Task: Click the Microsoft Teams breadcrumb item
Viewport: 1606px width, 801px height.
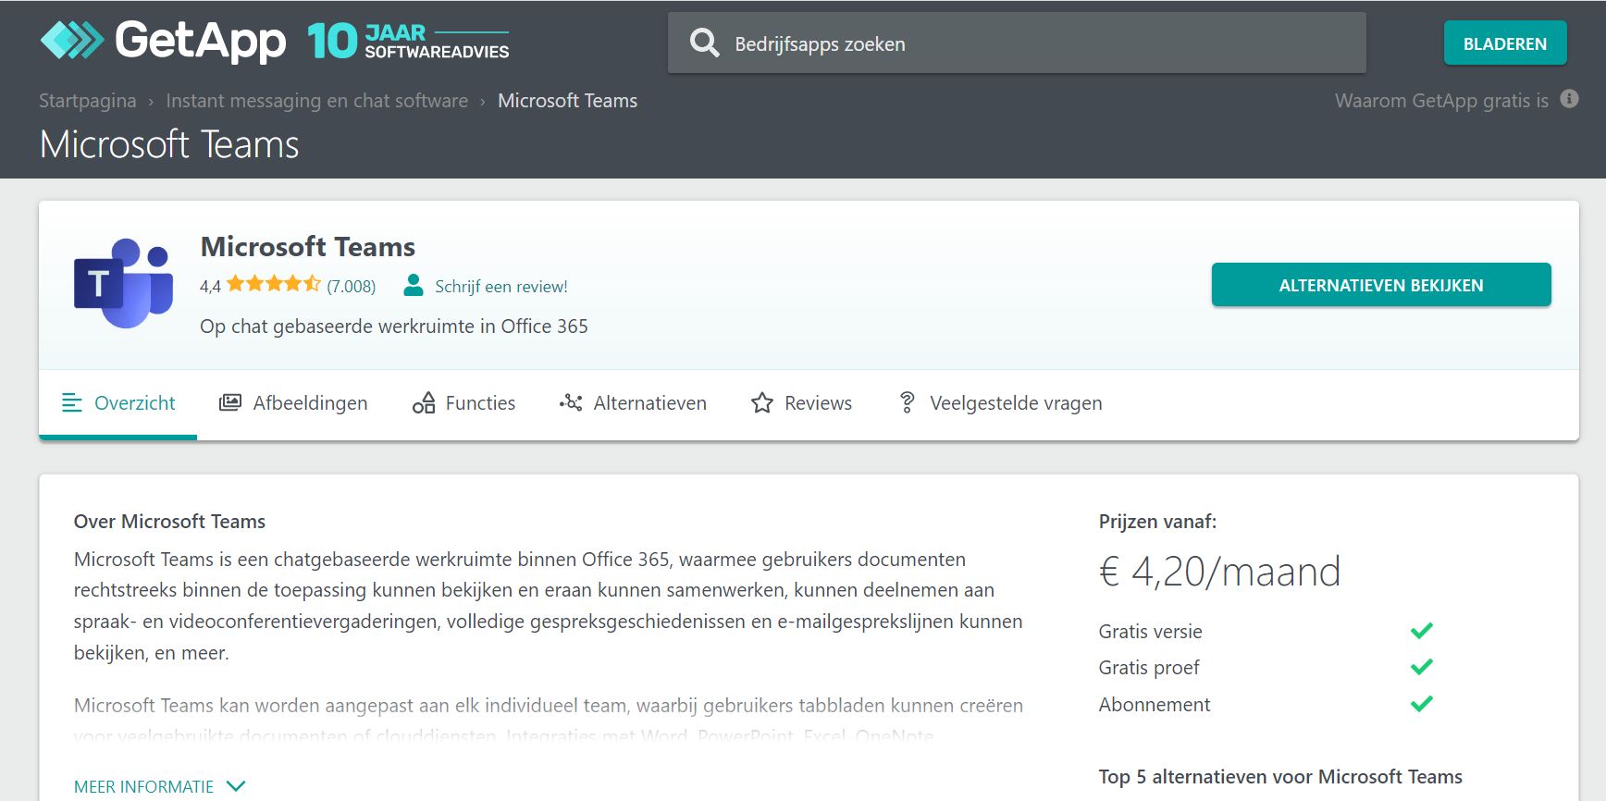Action: pos(568,101)
